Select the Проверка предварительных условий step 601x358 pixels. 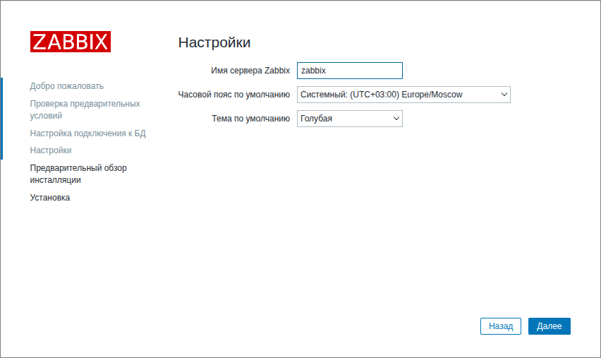(85, 109)
